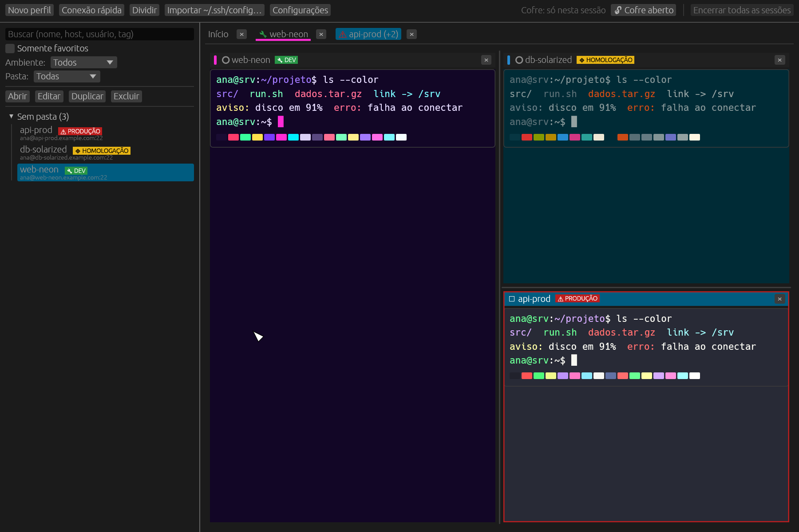Select the api-prod profile in the list
Viewport: 799px width, 532px height.
106,133
